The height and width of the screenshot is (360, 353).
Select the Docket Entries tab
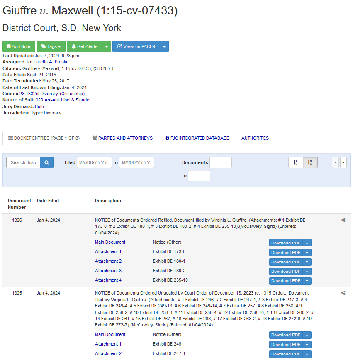44,138
